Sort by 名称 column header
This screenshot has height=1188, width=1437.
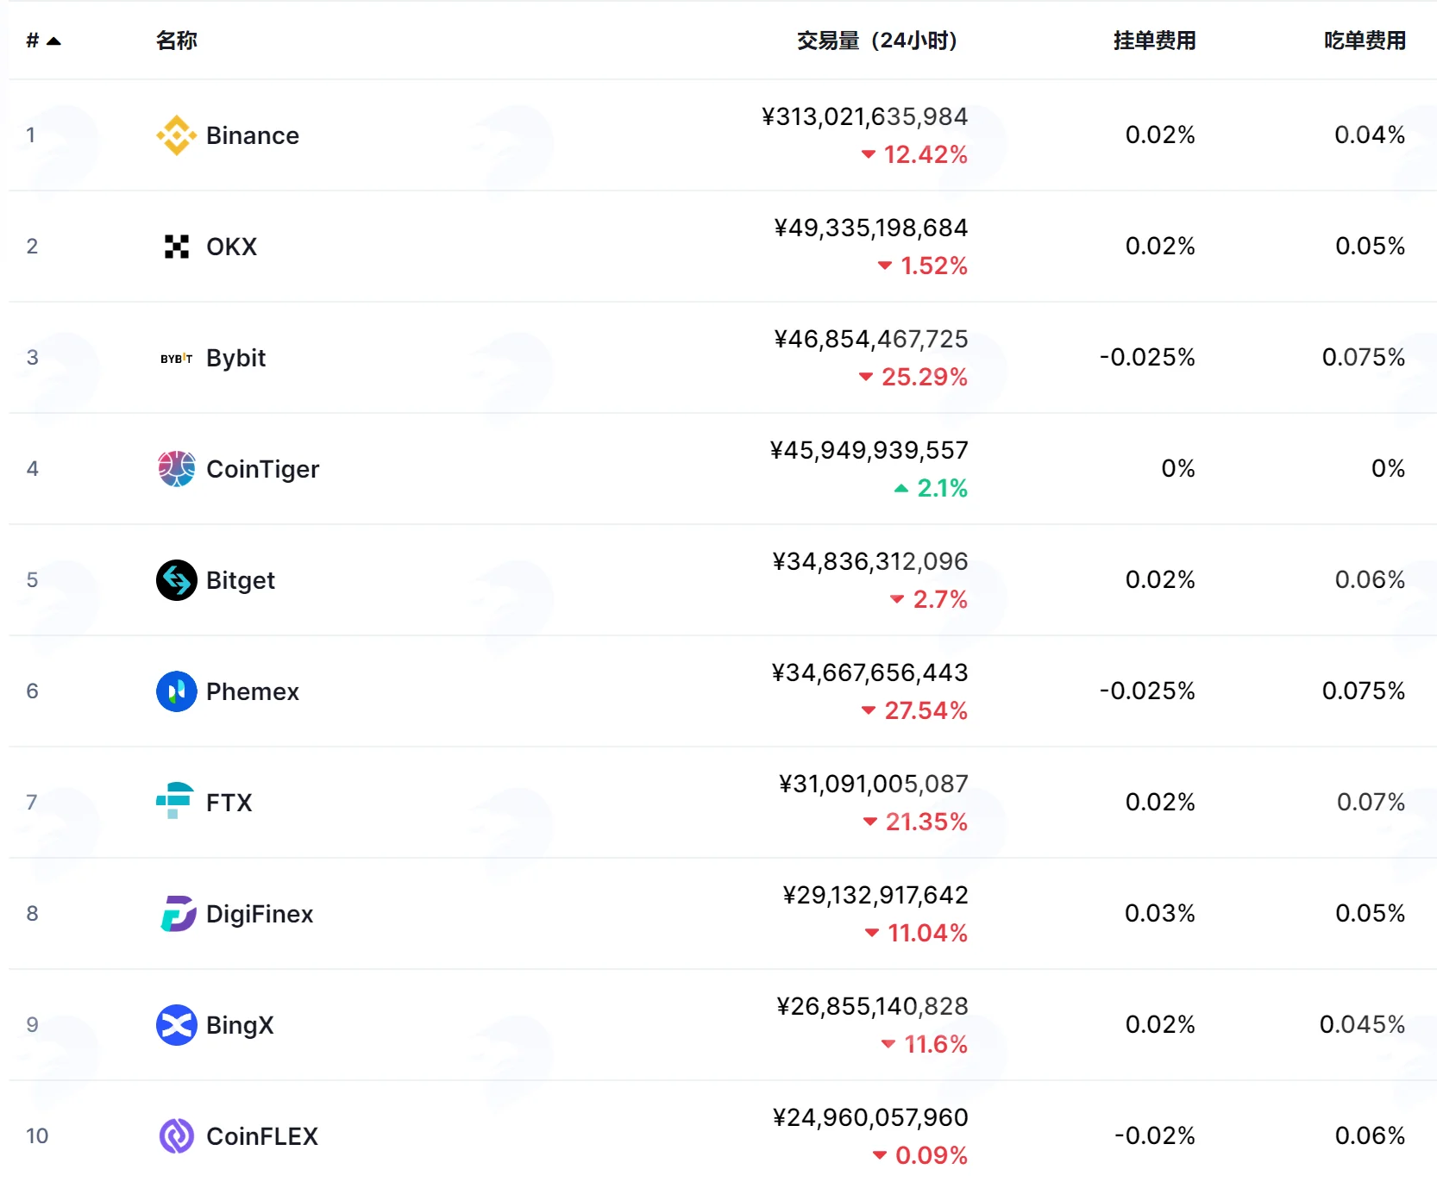177,41
